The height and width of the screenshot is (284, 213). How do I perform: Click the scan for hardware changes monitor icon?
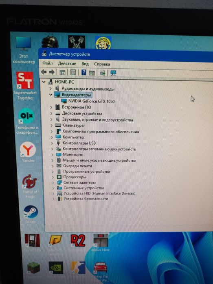coord(113,73)
